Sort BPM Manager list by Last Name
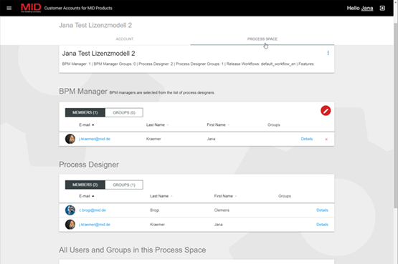Viewport: 398px width, 264px height. [x=157, y=124]
